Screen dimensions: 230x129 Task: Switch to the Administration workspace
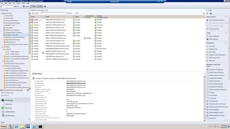coord(15,112)
